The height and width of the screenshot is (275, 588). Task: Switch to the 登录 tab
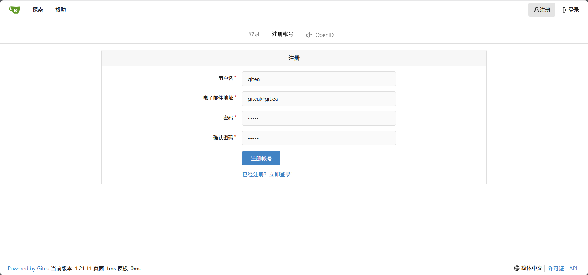(x=254, y=34)
